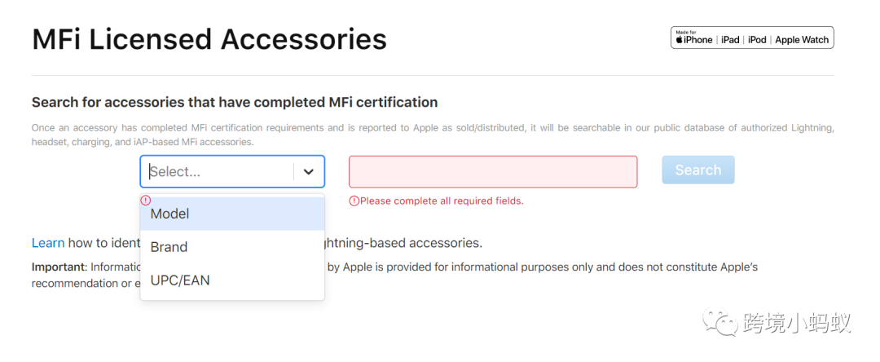
Task: Click the 跨境小蚂蚁 watermark text
Action: (797, 323)
